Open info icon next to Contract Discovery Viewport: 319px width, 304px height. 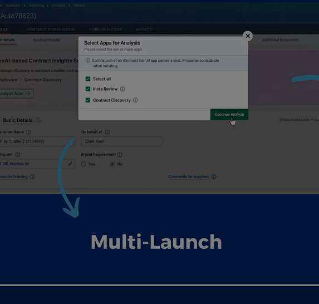pyautogui.click(x=135, y=100)
